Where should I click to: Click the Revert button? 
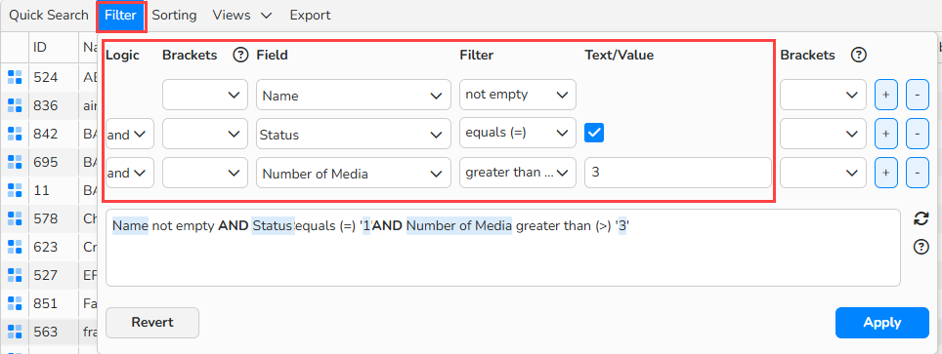(152, 323)
